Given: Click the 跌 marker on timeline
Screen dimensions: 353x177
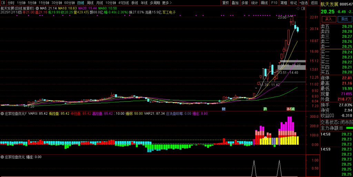Looking at the screenshot, I should [x=266, y=109].
